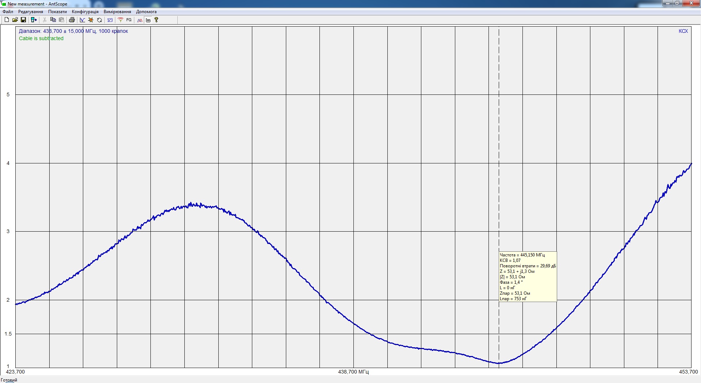Open the Вимірювання menu
The height and width of the screenshot is (383, 701).
(117, 12)
